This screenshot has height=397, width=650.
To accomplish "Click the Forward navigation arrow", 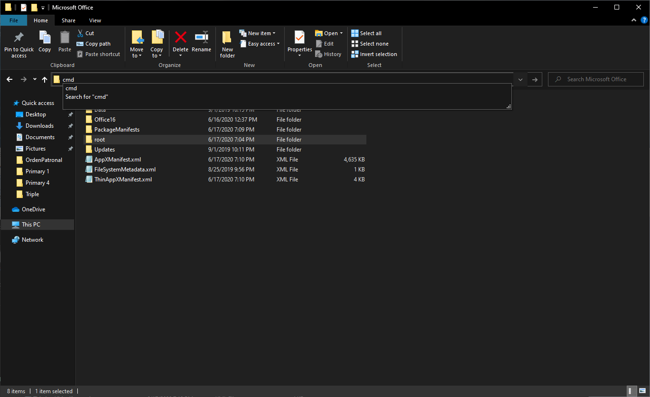I will (24, 79).
